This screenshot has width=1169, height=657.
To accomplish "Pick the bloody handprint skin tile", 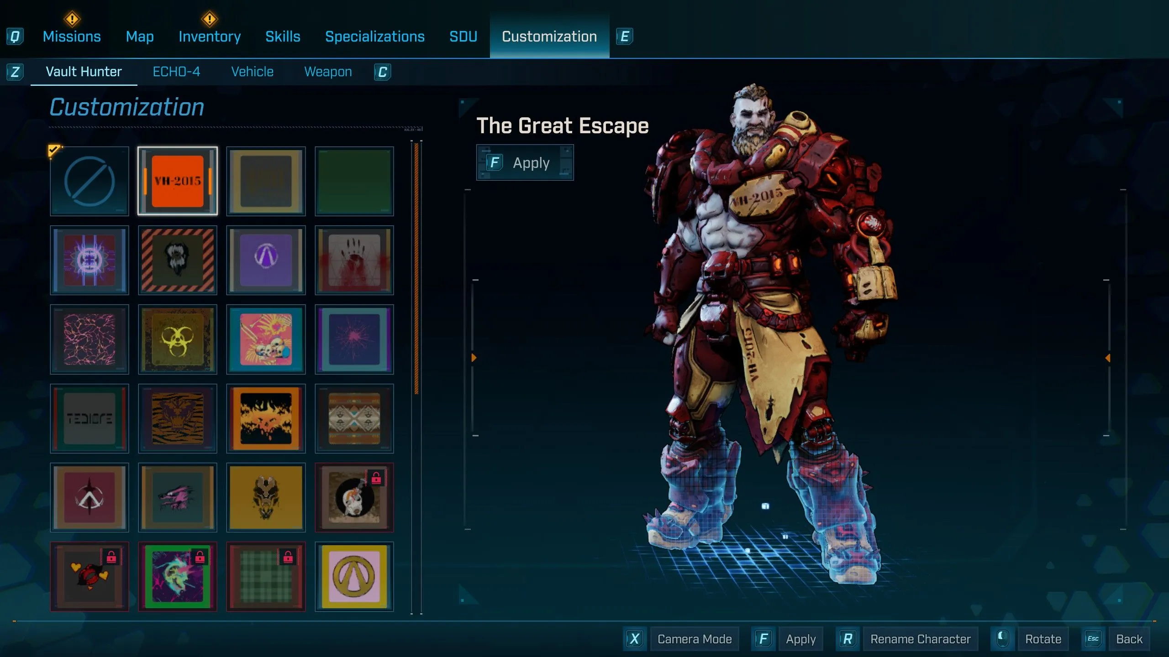I will [x=354, y=260].
